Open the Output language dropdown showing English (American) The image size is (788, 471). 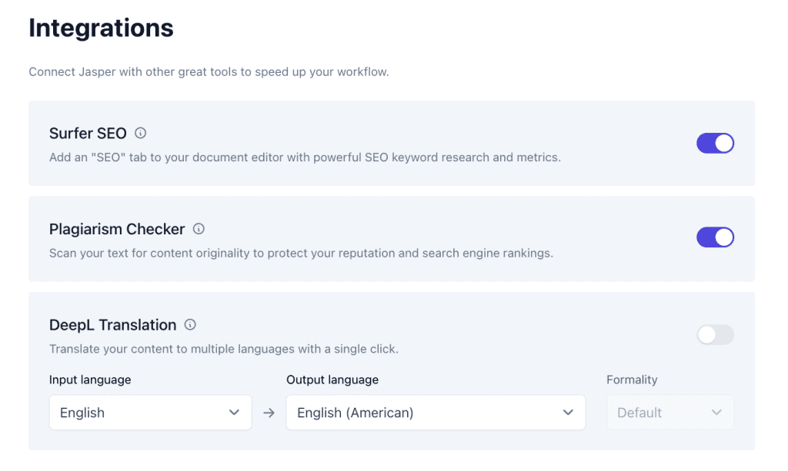click(x=436, y=413)
